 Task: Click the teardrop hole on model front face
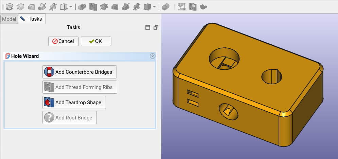pyautogui.click(x=228, y=112)
